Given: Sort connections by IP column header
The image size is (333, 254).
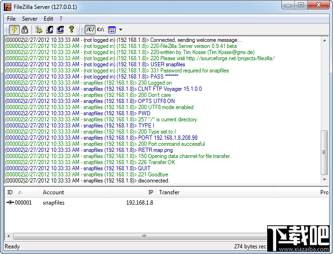Looking at the screenshot, I should coord(133,192).
